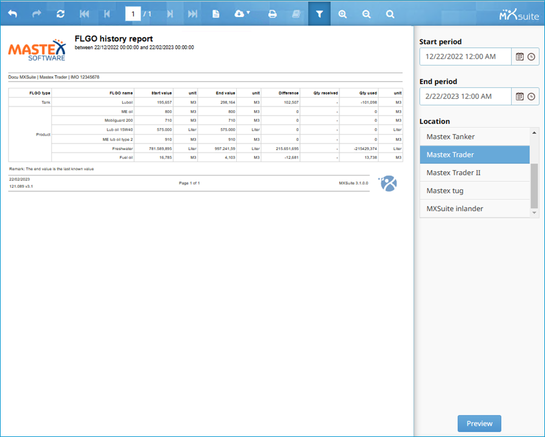Go to last page of report

tap(193, 14)
